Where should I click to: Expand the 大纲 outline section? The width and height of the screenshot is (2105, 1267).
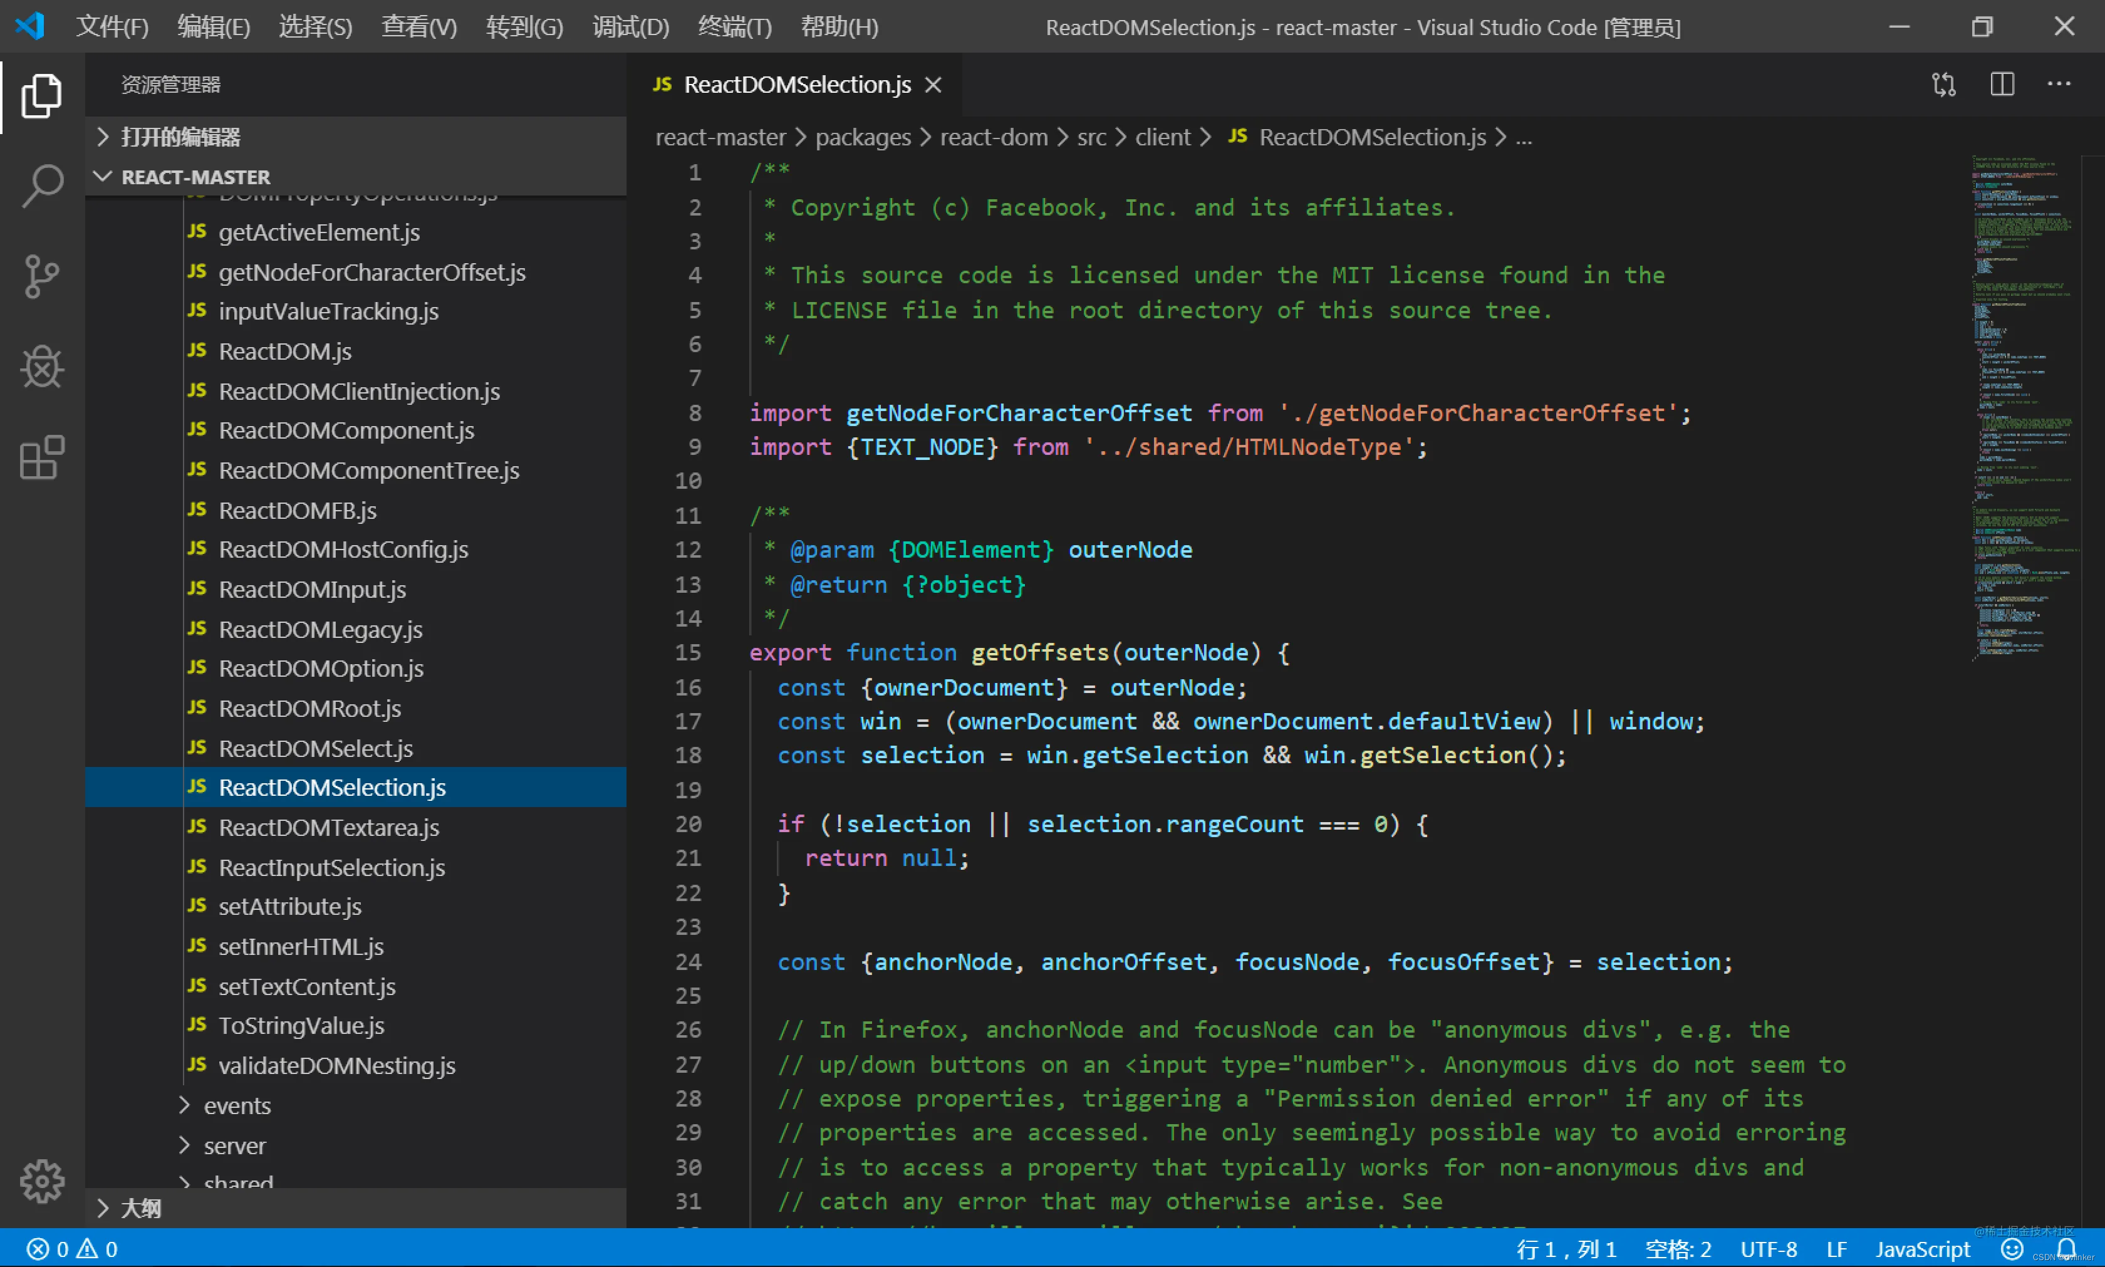point(141,1208)
